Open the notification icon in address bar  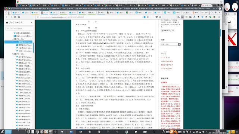(145, 17)
